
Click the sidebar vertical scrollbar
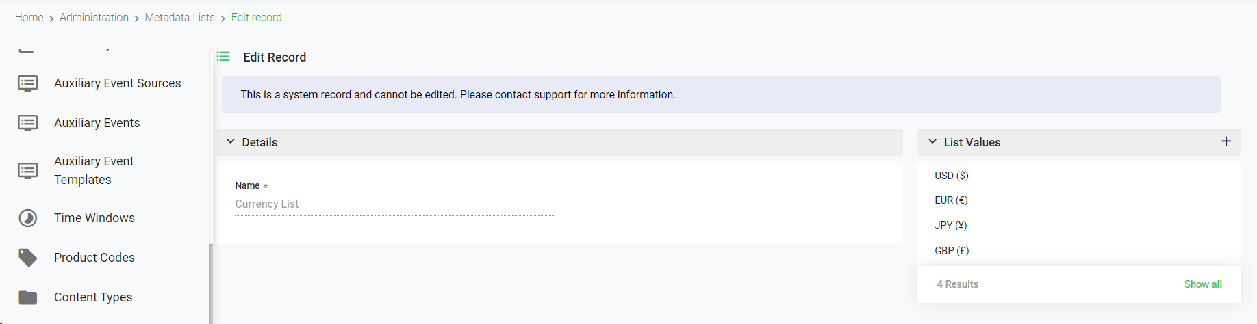211,280
